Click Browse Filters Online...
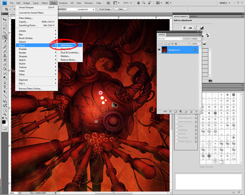 pos(37,89)
